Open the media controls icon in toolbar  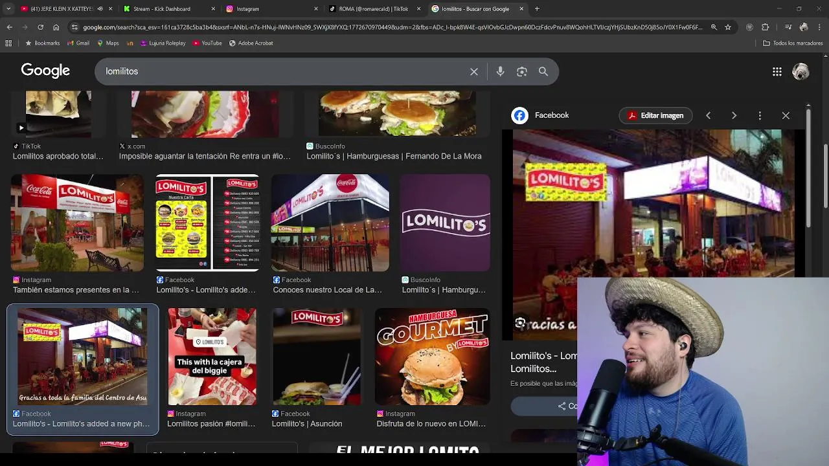[788, 27]
